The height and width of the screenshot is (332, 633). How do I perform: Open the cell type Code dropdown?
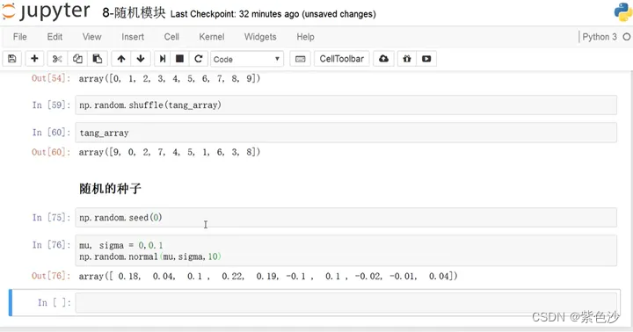[247, 59]
